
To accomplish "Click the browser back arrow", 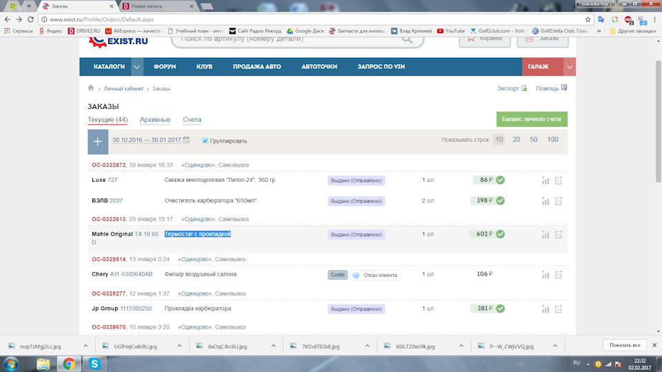I will pyautogui.click(x=7, y=19).
